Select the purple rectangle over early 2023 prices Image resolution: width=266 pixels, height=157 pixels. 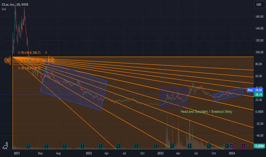[173, 98]
